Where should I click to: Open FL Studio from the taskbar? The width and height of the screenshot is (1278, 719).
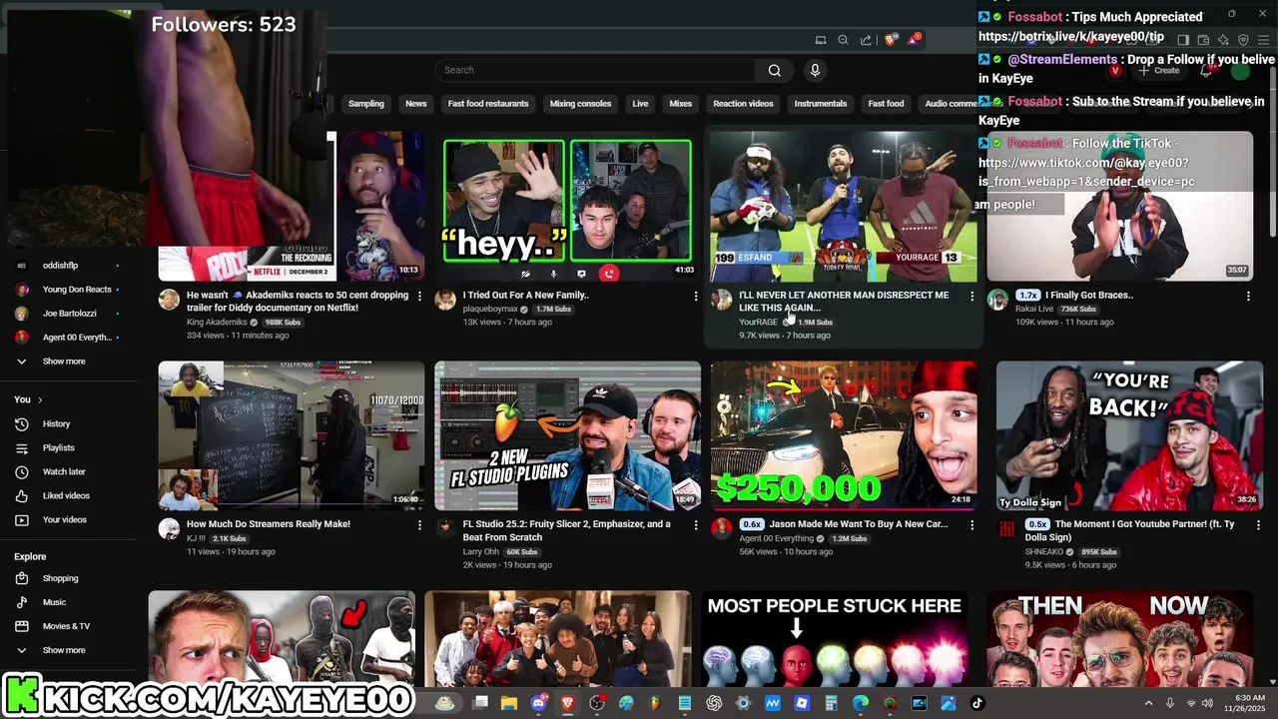coord(655,703)
